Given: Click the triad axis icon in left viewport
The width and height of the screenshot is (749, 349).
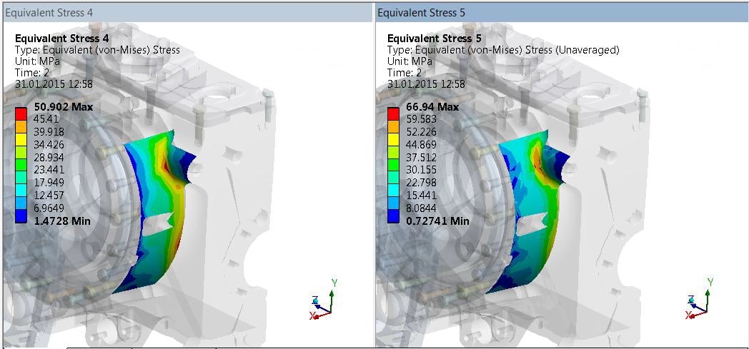Looking at the screenshot, I should pyautogui.click(x=324, y=300).
